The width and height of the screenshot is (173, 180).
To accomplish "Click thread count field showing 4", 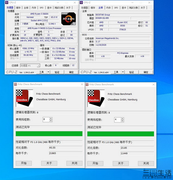I will [x=118, y=120].
